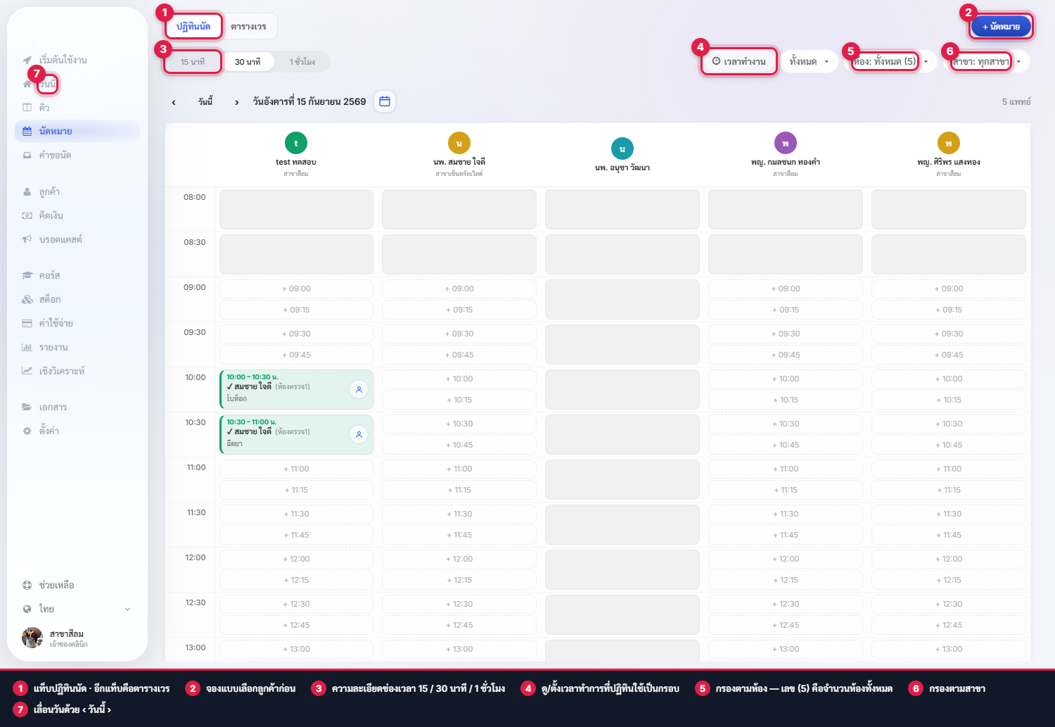
Task: Switch to the ตารางเวร tab
Action: pyautogui.click(x=249, y=27)
